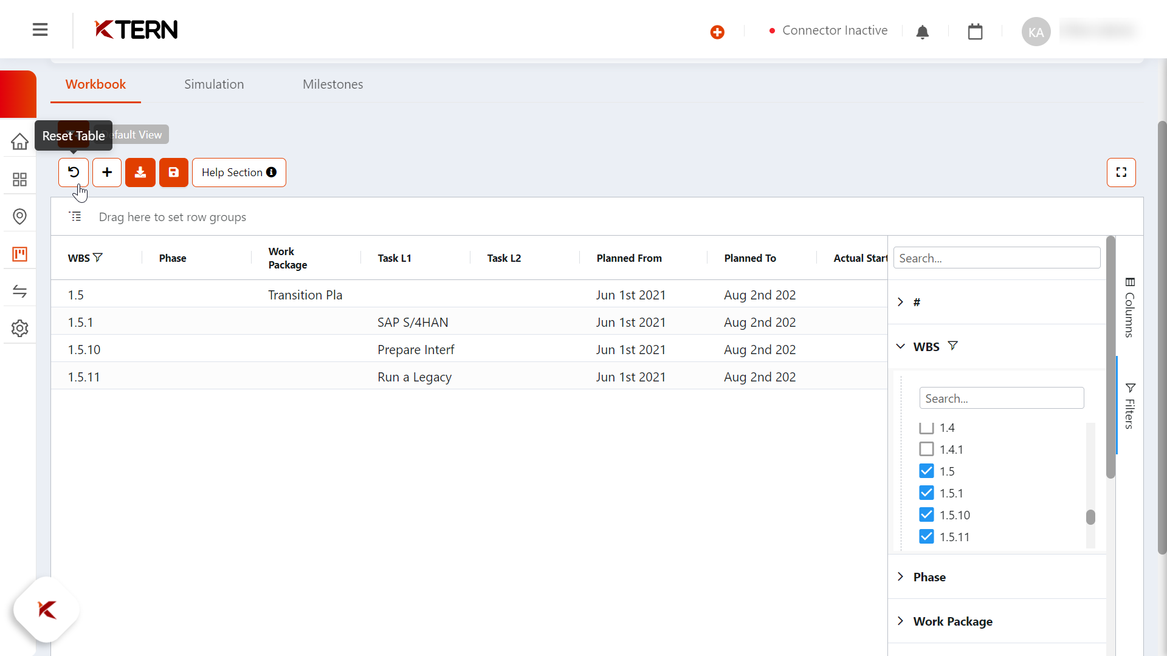Open notifications bell
1167x656 pixels.
[922, 32]
